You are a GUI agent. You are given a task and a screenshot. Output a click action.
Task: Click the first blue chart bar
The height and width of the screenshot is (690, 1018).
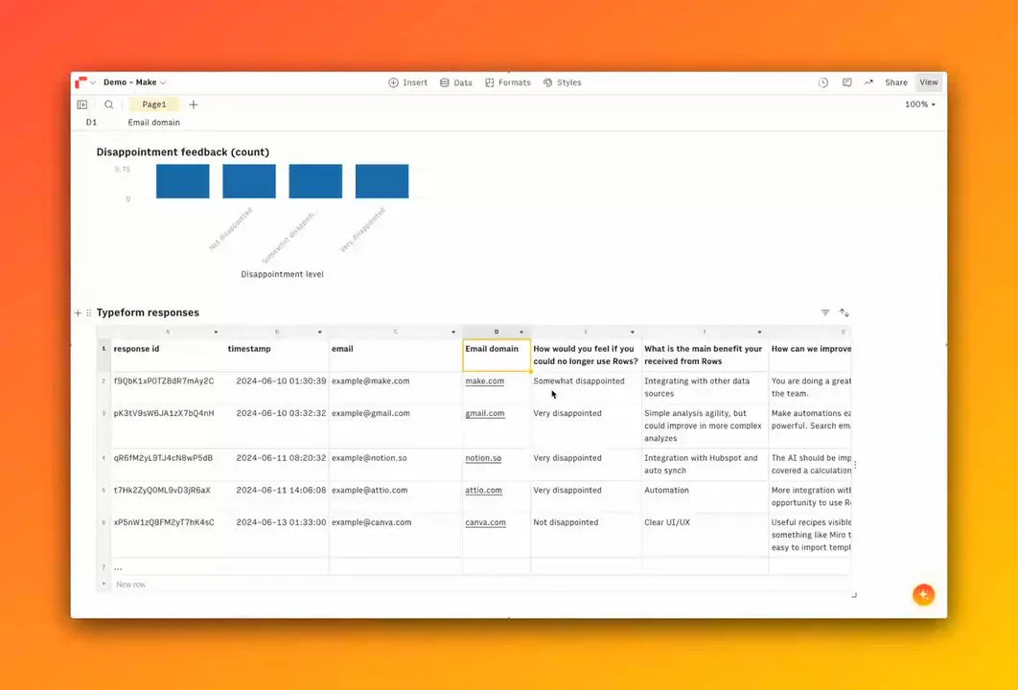click(x=182, y=181)
